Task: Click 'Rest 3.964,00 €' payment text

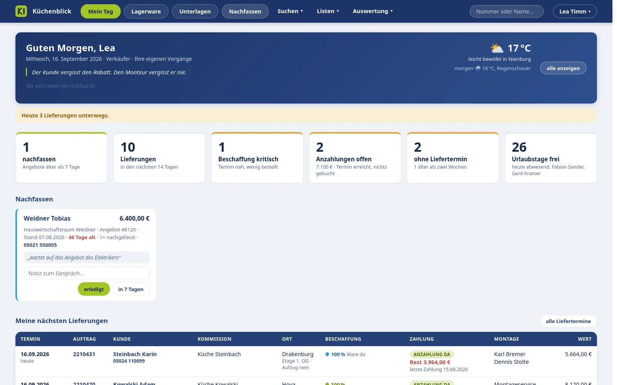Action: coord(430,362)
